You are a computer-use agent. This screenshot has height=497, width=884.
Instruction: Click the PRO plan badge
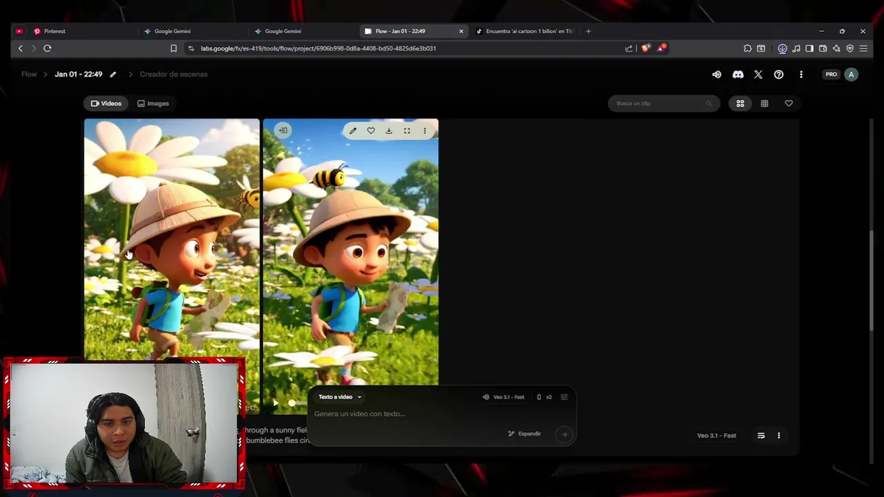coord(832,75)
